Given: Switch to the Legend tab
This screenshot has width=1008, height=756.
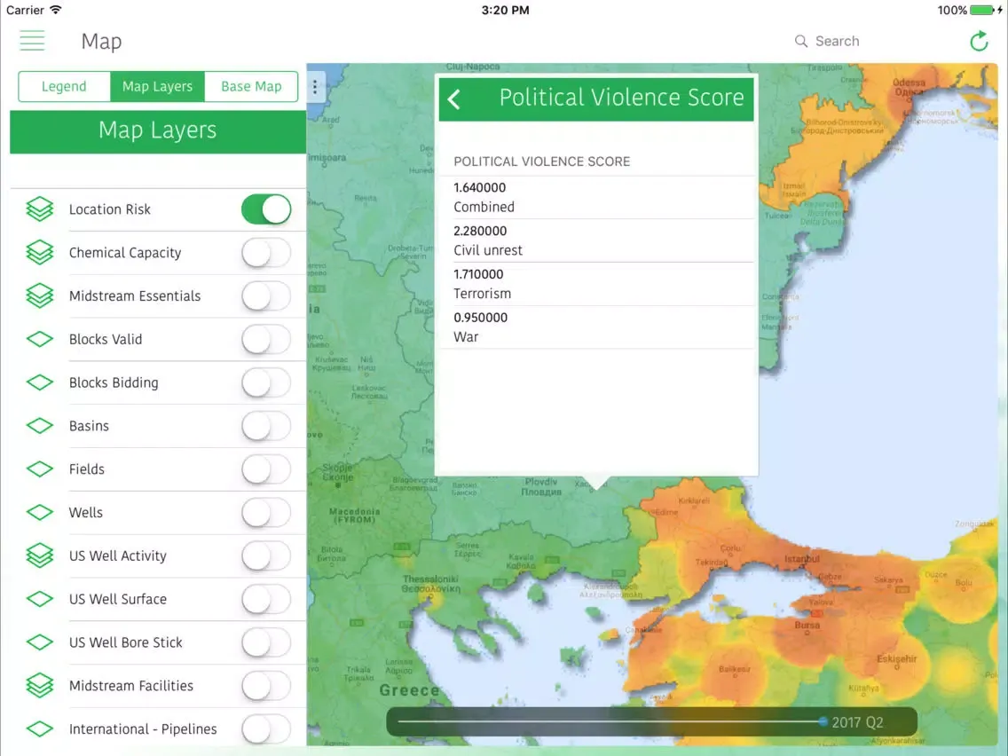Looking at the screenshot, I should [64, 86].
